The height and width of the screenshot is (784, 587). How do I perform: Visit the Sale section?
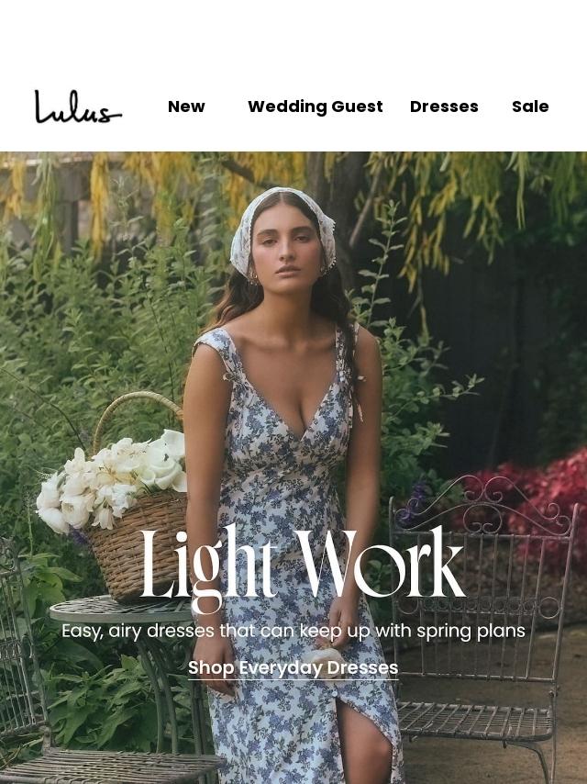530,106
